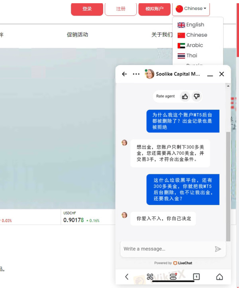Tap the stacked menu icon with red dot
The image size is (239, 288).
173,276
